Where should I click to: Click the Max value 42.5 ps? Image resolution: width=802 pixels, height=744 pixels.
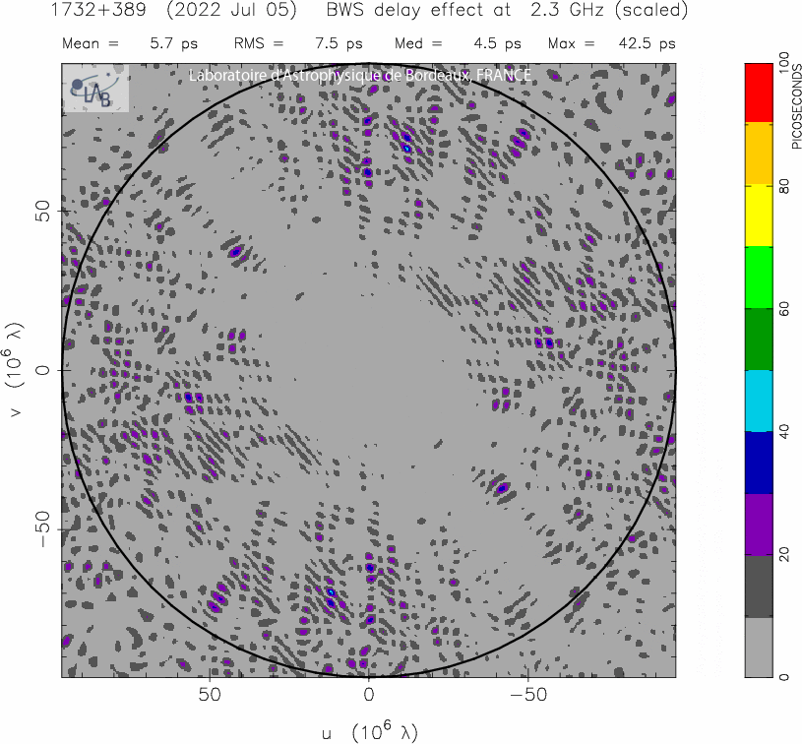[653, 44]
